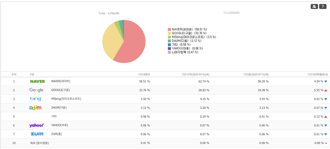
Task: Click the Yahoo logo in table
Action: pos(37,125)
